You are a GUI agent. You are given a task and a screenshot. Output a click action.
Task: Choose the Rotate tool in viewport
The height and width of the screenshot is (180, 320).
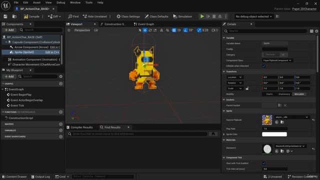(x=150, y=30)
